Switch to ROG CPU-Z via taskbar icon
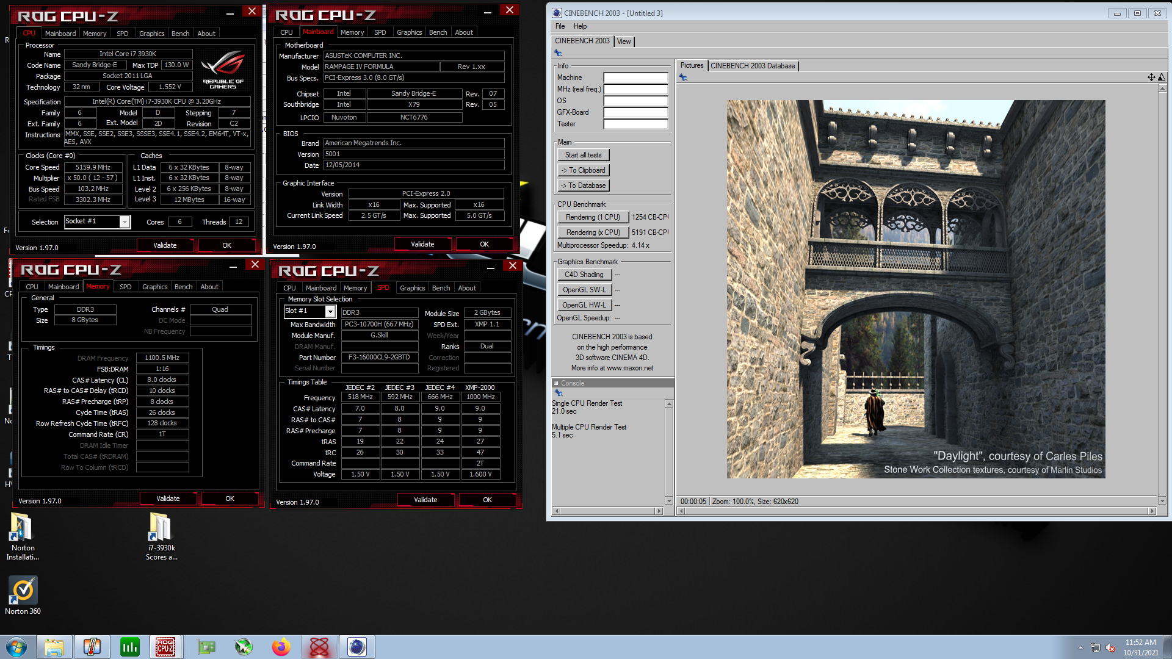Screen dimensions: 1172x659 click(165, 647)
